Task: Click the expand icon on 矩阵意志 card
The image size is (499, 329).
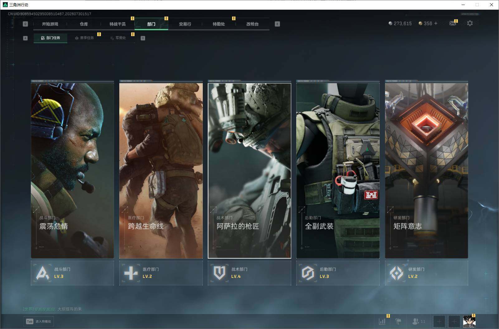Action: (x=390, y=209)
